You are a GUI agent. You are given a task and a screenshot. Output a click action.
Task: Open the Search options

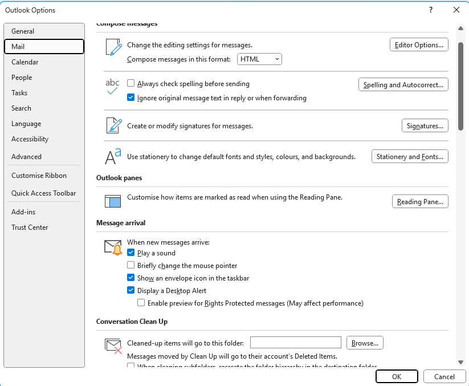click(44, 108)
